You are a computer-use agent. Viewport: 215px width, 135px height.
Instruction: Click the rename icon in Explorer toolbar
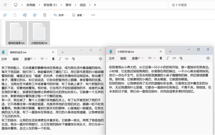(x=25, y=15)
